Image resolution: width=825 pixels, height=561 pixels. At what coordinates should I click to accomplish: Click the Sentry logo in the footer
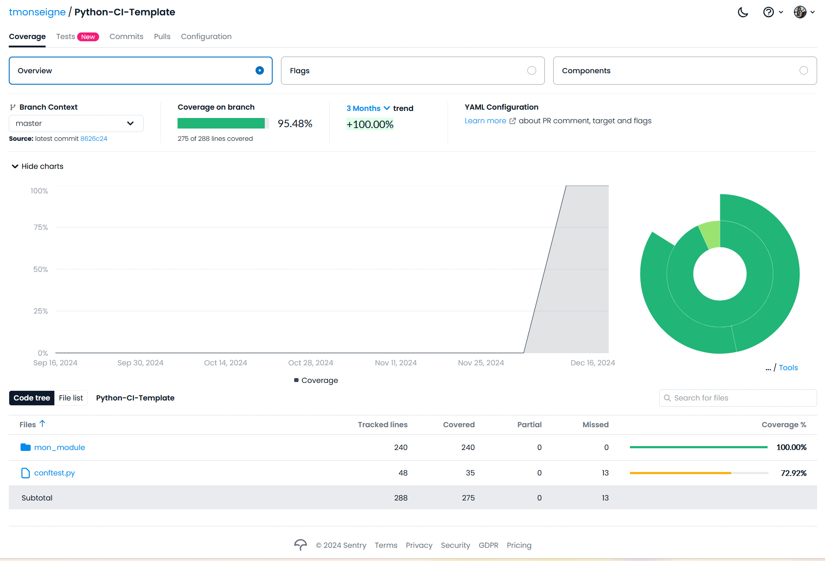pyautogui.click(x=300, y=545)
